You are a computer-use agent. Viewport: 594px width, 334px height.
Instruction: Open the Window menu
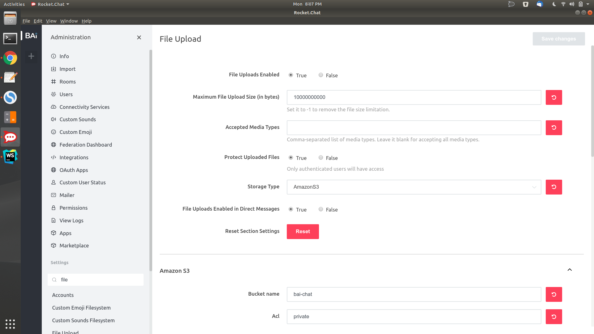[69, 21]
